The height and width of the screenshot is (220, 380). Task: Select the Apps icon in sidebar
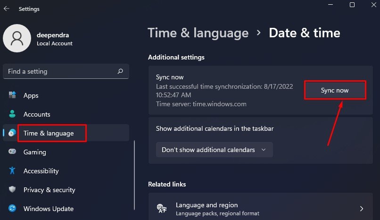(x=12, y=95)
